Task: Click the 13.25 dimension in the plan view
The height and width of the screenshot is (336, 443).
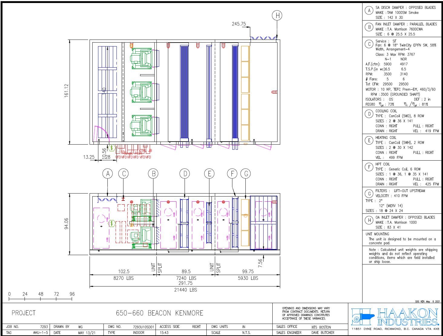Action: 89,157
